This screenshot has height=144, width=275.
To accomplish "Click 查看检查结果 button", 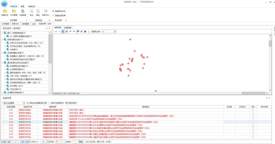I will [59, 15].
